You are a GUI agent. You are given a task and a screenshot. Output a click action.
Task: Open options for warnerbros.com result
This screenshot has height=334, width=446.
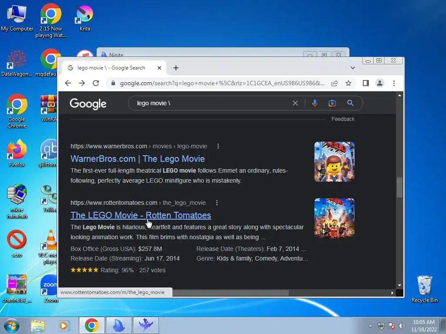click(x=218, y=146)
